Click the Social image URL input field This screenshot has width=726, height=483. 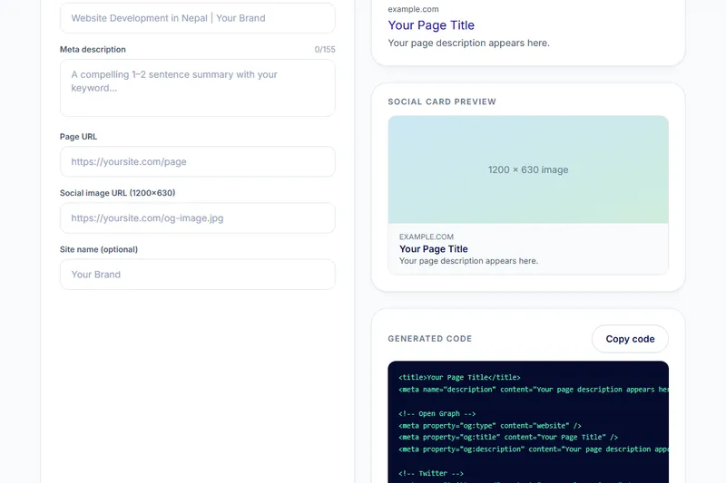coord(197,218)
